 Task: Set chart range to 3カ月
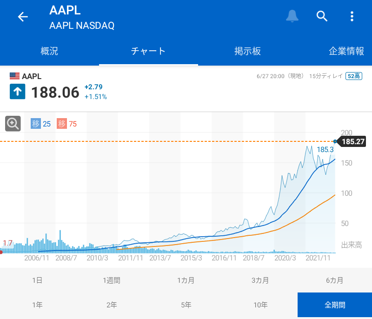pyautogui.click(x=260, y=280)
